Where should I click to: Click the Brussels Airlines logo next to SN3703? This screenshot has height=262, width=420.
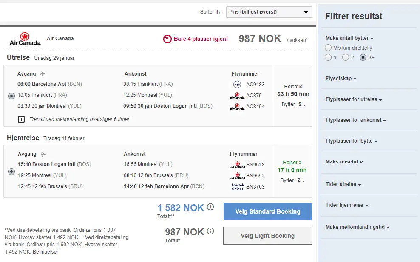coord(238,186)
